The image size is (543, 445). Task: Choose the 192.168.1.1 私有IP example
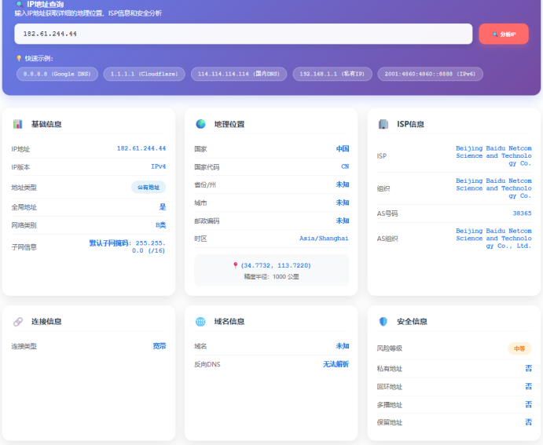(x=332, y=74)
